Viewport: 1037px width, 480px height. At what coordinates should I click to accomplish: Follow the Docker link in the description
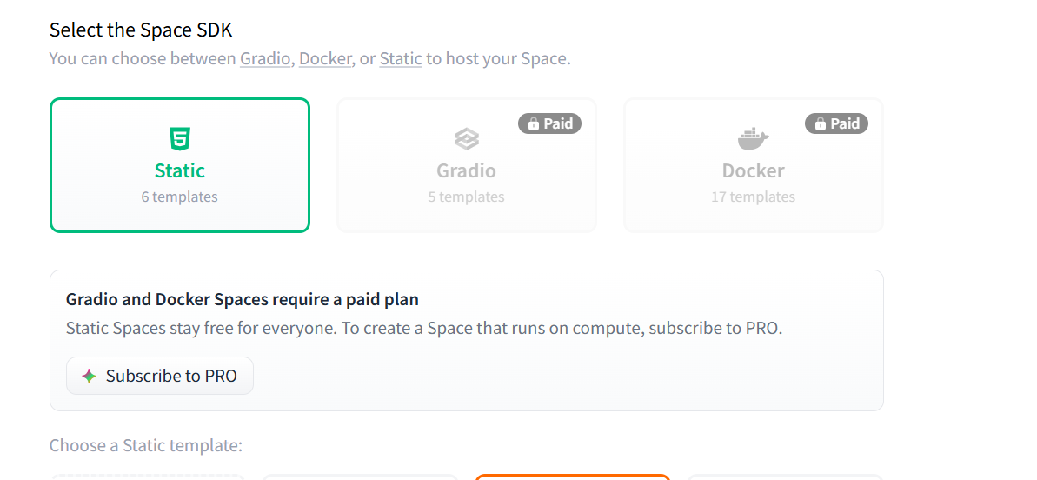tap(325, 58)
